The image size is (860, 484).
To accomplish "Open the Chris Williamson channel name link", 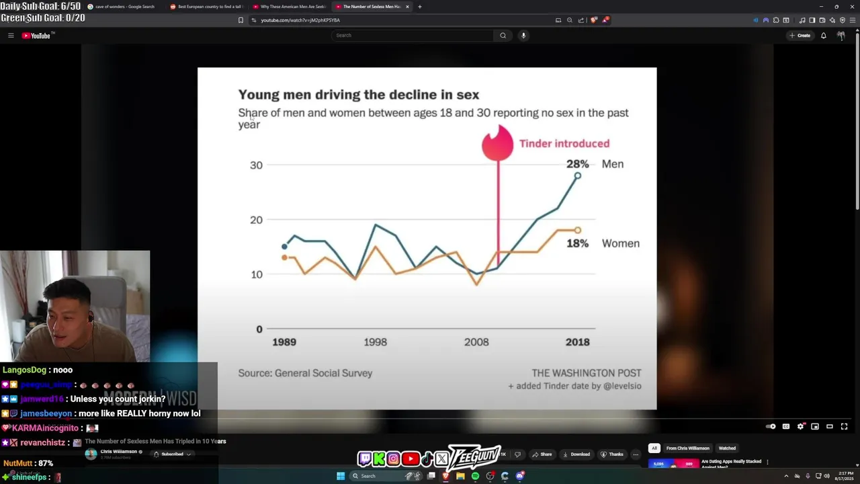I will click(x=119, y=452).
